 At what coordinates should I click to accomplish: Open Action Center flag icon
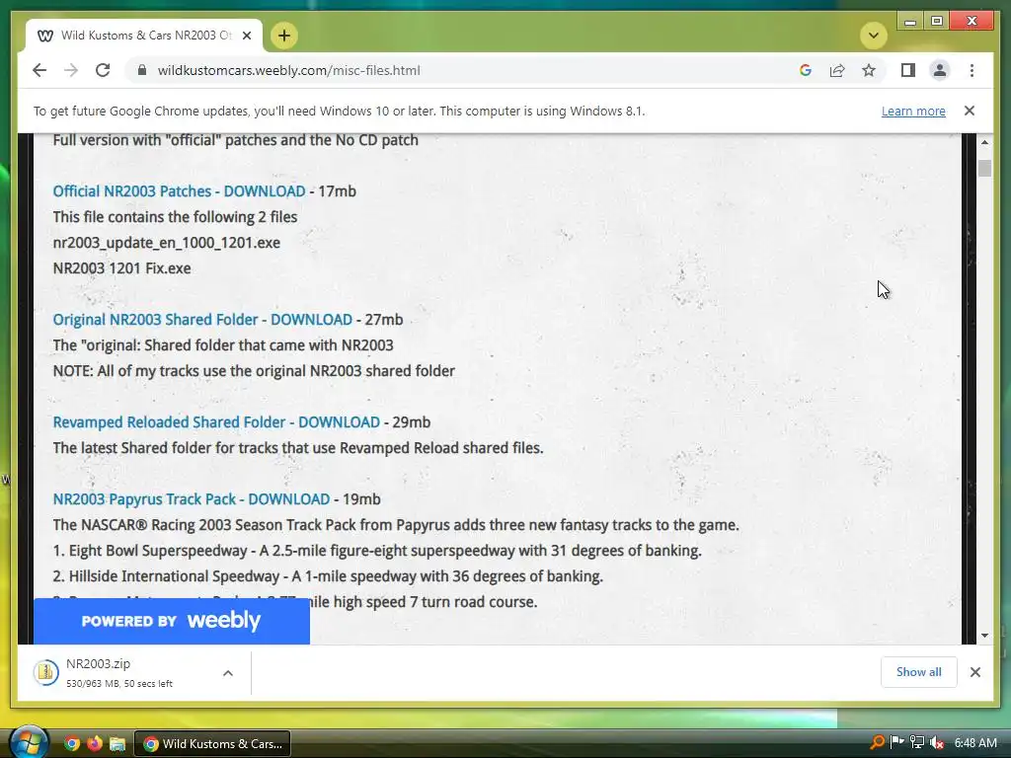(896, 742)
